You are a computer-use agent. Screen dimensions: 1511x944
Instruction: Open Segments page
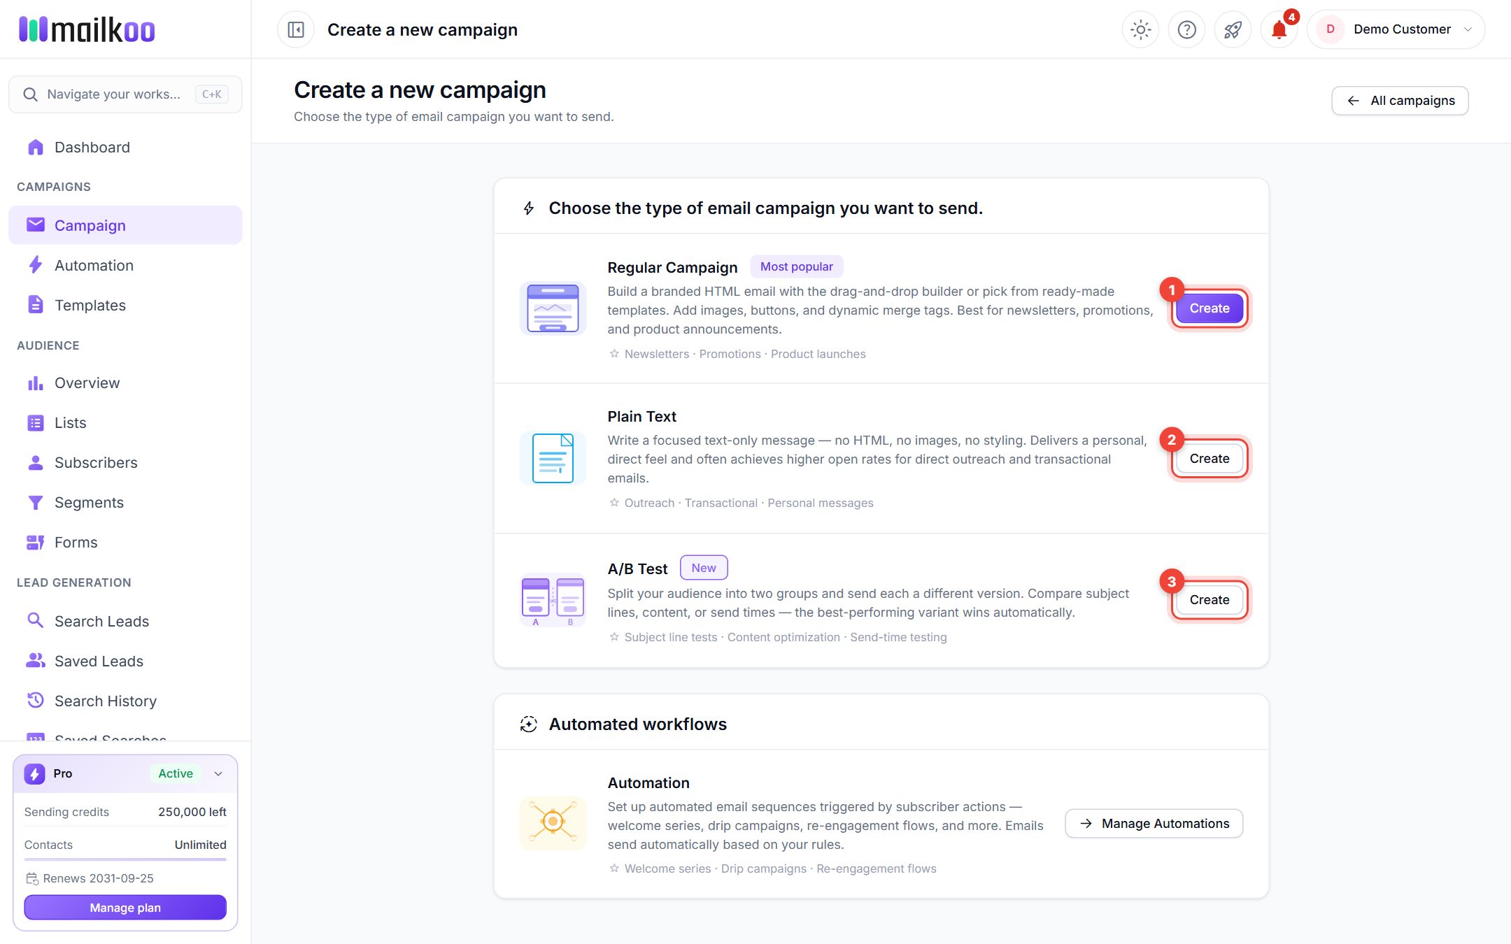[125, 502]
